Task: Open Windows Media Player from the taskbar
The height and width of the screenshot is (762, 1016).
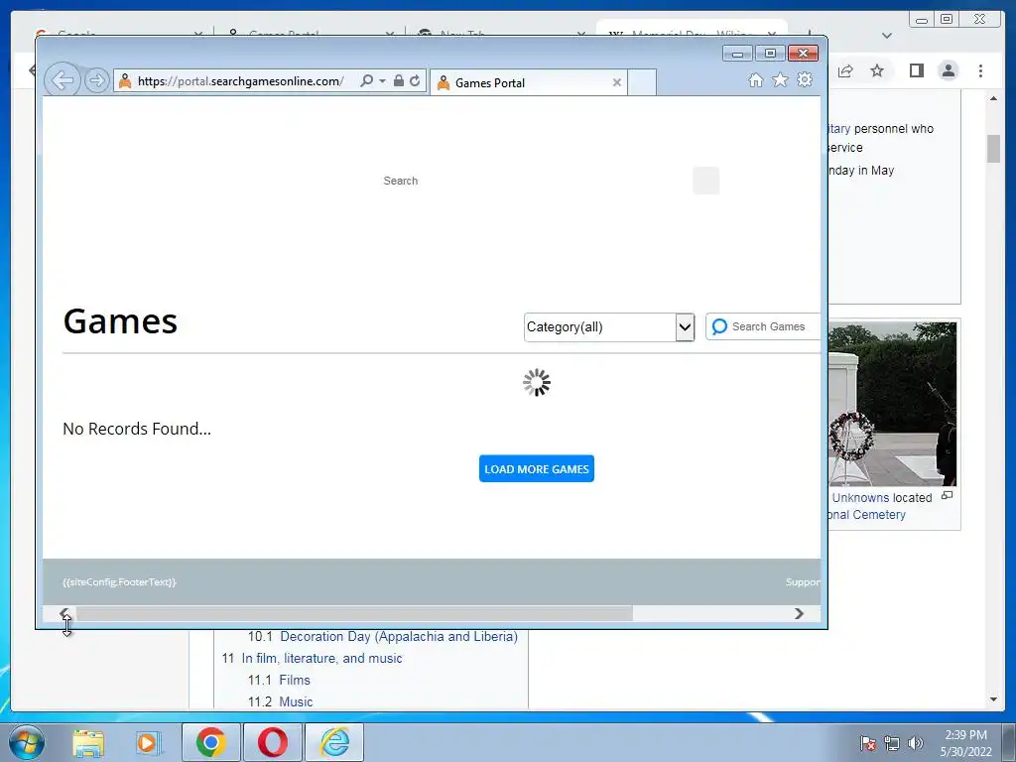Action: (x=148, y=743)
